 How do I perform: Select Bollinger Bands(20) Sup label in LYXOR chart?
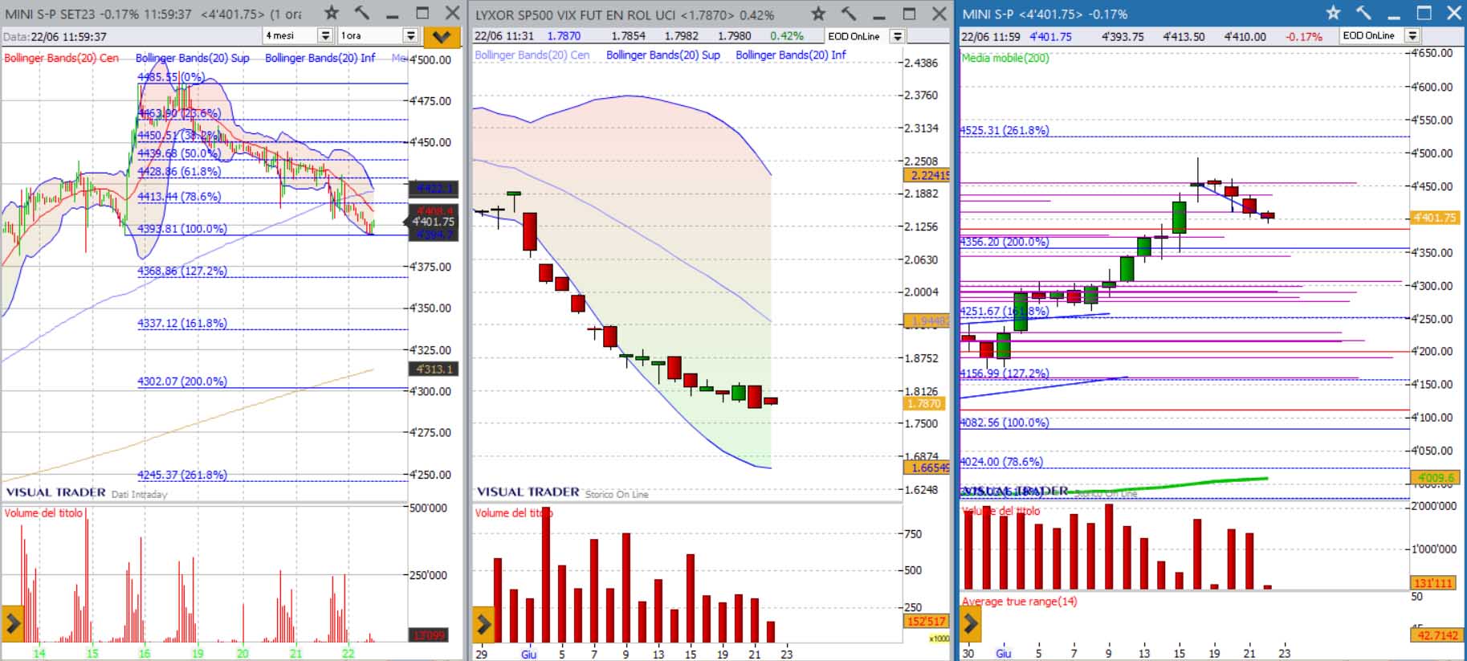coord(662,55)
